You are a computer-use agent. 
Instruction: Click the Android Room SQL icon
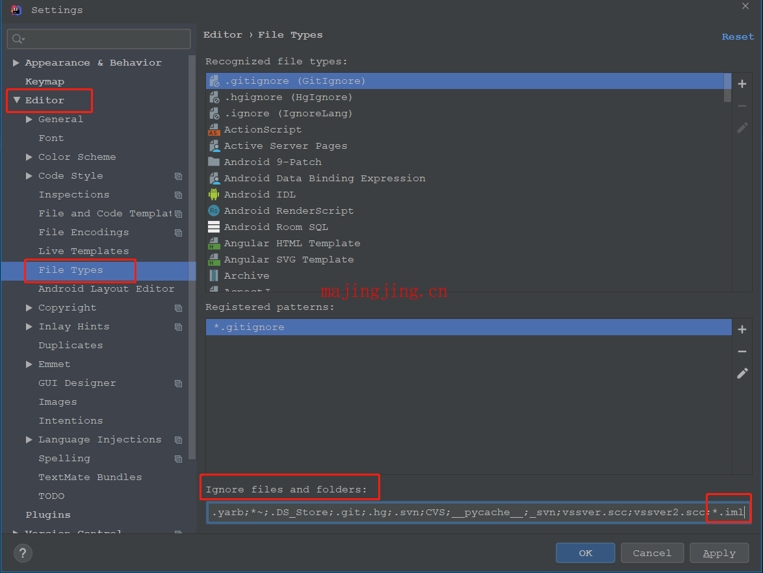[x=214, y=227]
